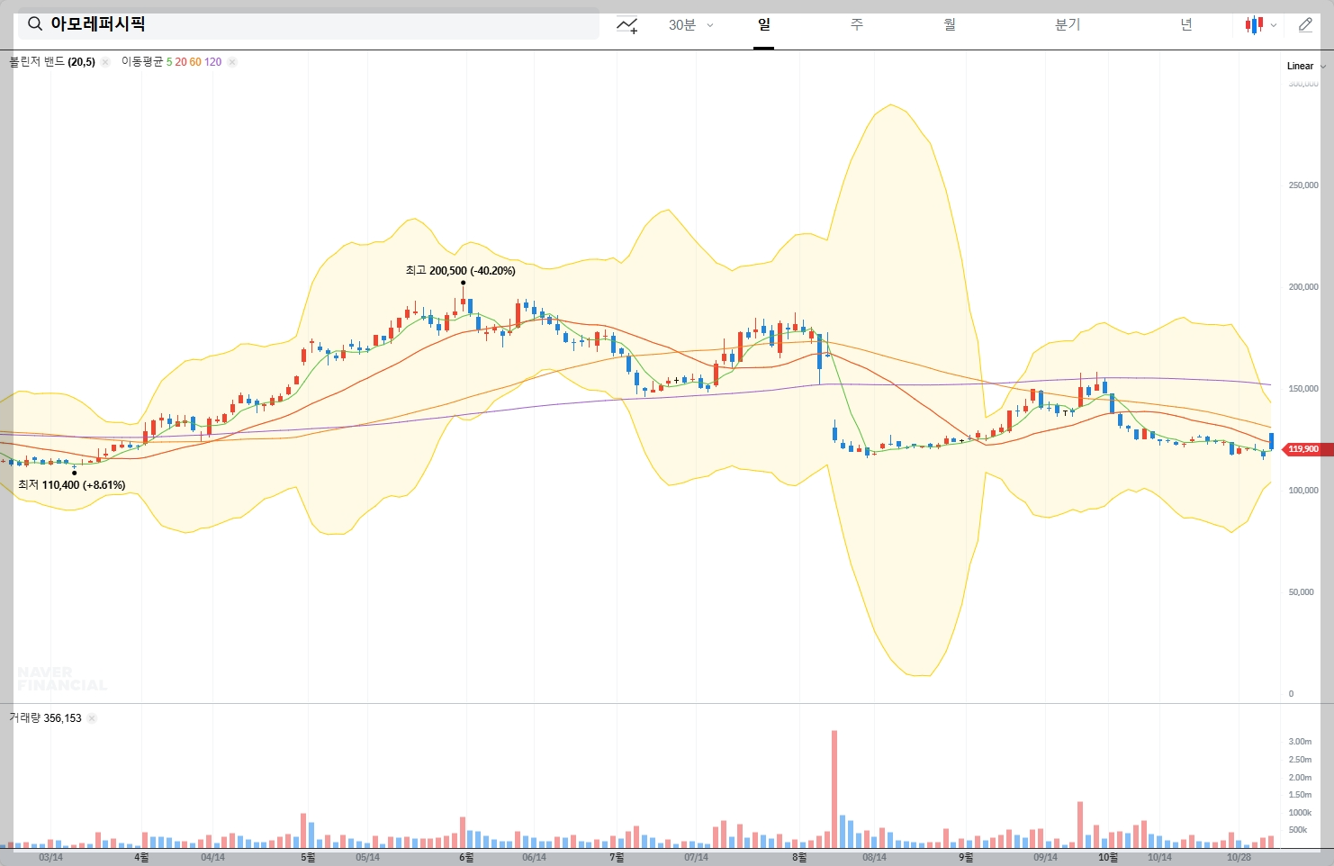Open the add indicator icon
The width and height of the screenshot is (1334, 866).
(627, 25)
